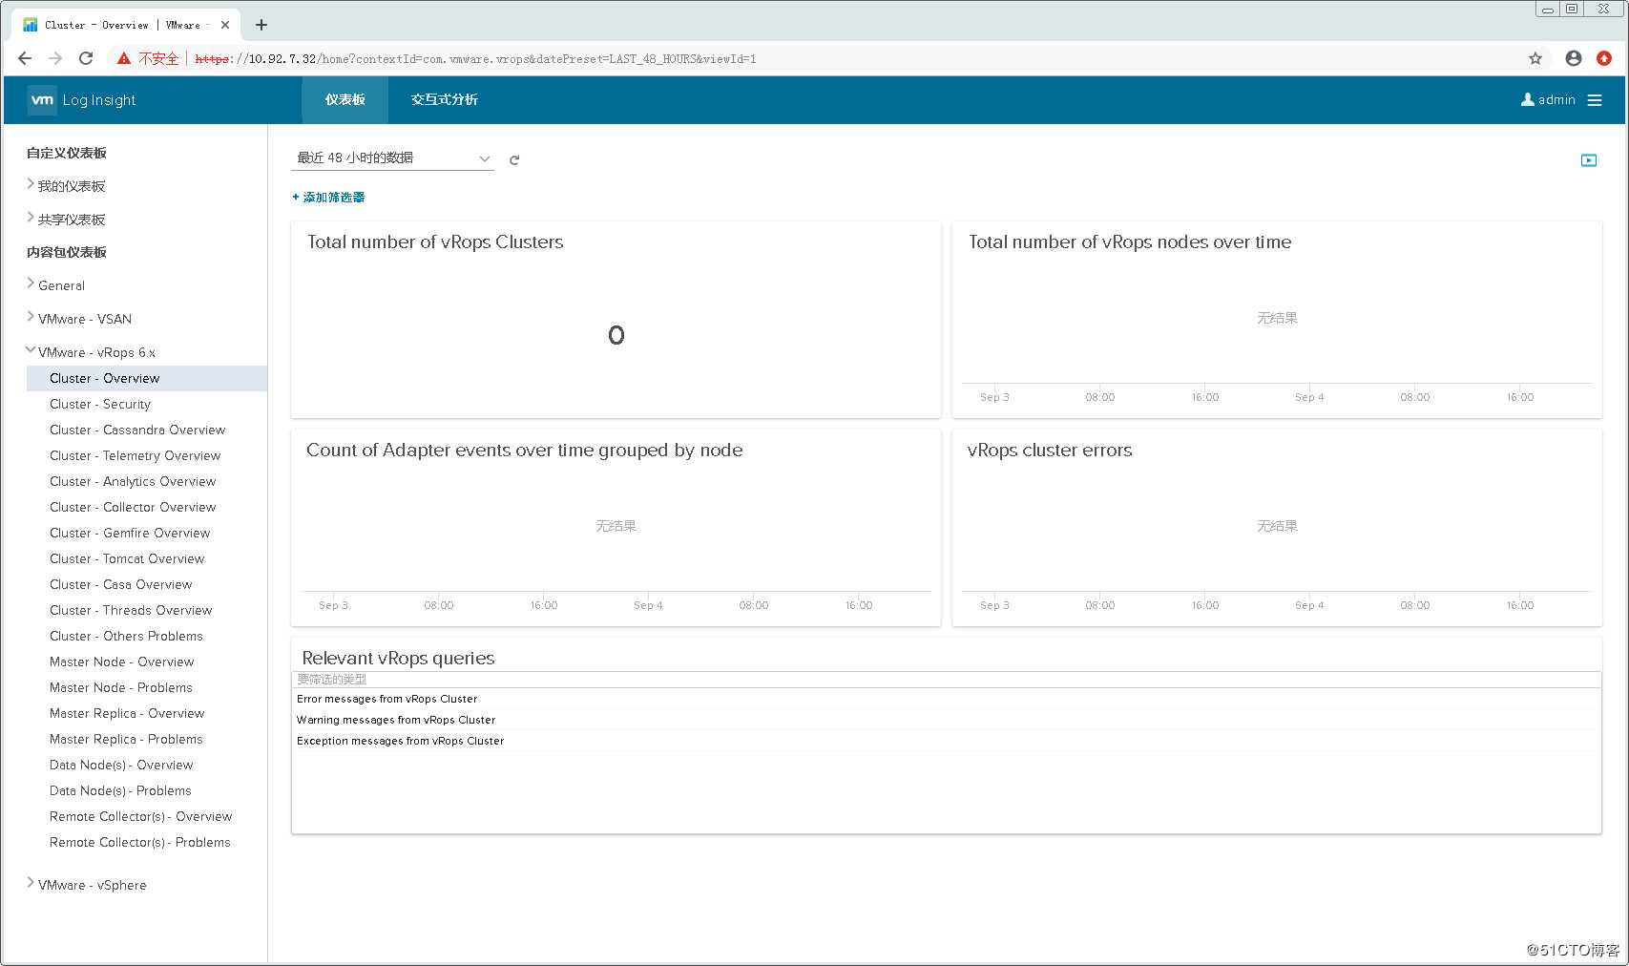Open the time range dropdown 最近 48 小时的数据
Image resolution: width=1629 pixels, height=966 pixels.
coord(392,157)
